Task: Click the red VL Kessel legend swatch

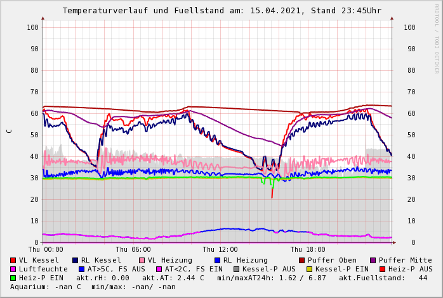Action: (x=13, y=260)
